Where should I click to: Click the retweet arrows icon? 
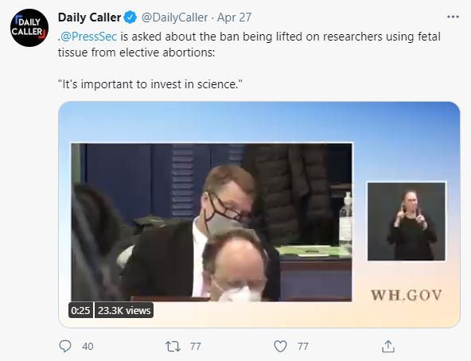[x=173, y=346]
